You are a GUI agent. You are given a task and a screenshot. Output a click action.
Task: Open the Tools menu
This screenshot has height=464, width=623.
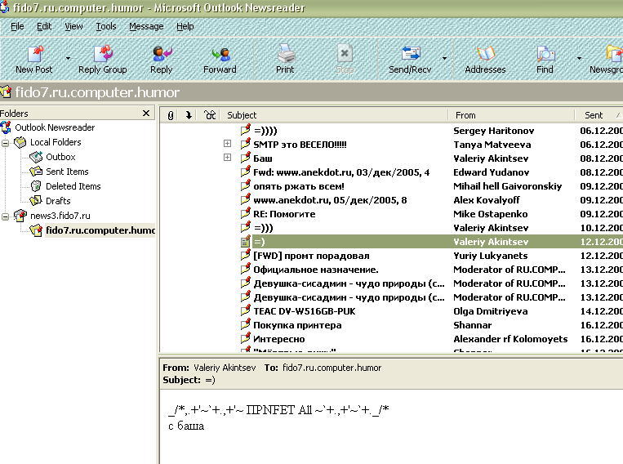point(106,26)
